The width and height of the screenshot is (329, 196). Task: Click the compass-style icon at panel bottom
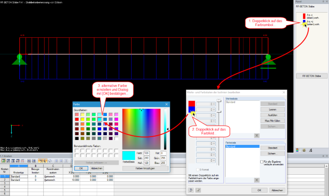coord(311,150)
